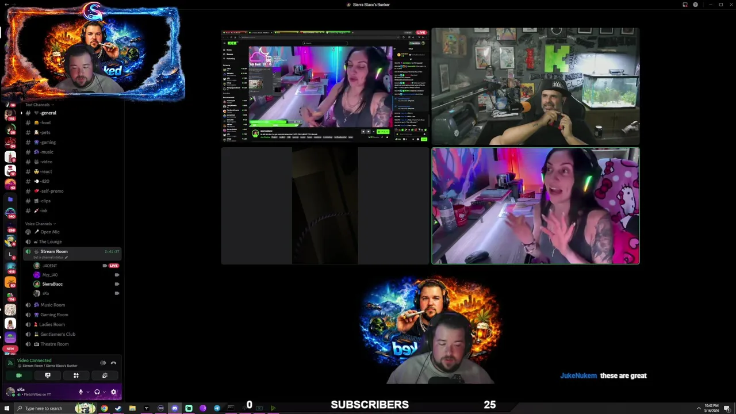This screenshot has height=414, width=736.
Task: Open the soundboard button
Action: tap(105, 375)
